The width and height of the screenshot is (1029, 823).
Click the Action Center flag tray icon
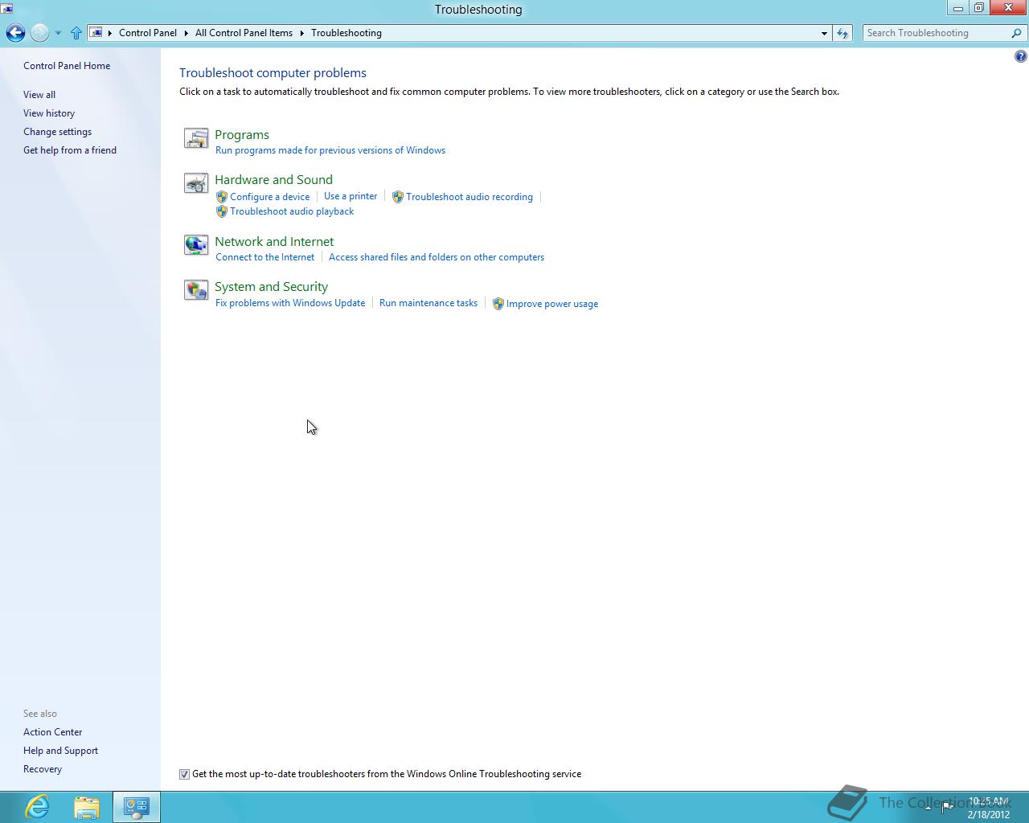click(948, 807)
